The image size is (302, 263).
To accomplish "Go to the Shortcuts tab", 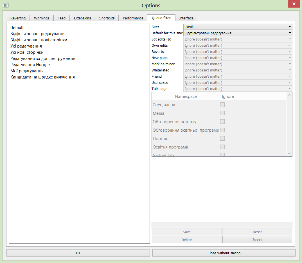I will [107, 18].
